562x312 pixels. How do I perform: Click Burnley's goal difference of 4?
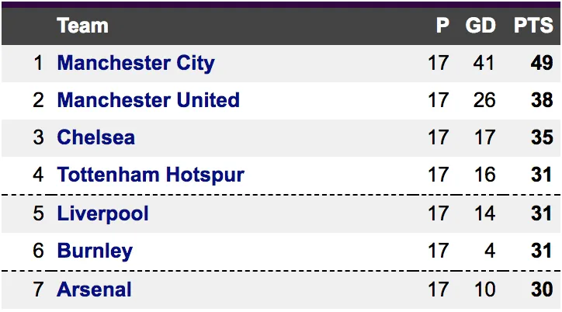tap(489, 251)
